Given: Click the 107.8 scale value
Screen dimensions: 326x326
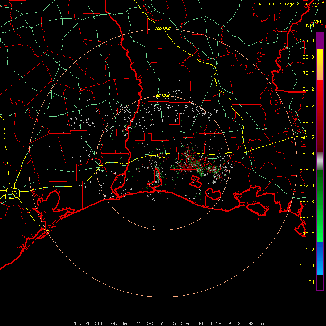Looking at the screenshot, I should click(307, 41).
